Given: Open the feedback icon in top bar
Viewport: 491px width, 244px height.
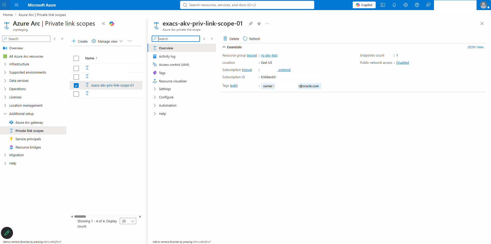Looking at the screenshot, I should click(x=428, y=5).
